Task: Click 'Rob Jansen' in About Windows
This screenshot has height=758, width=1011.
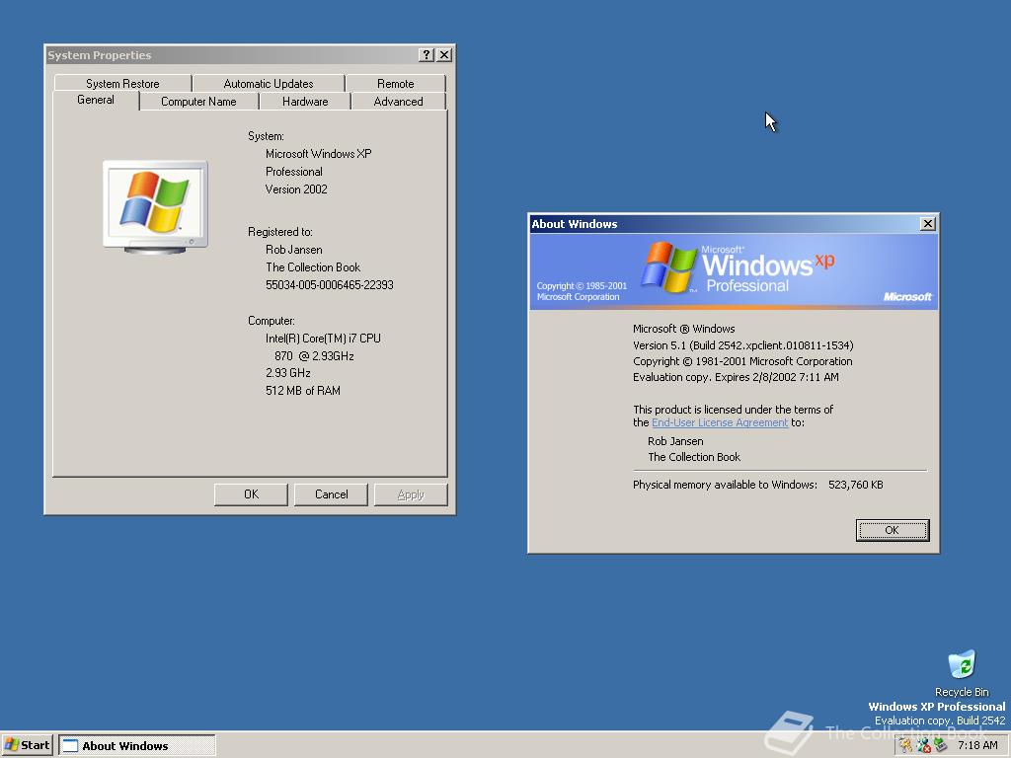Action: click(675, 441)
